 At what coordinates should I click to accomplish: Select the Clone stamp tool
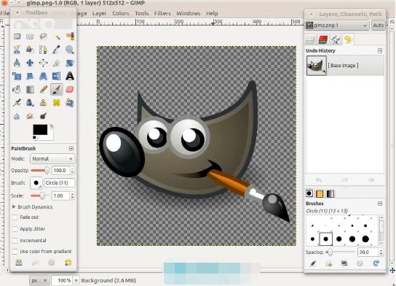click(44, 102)
